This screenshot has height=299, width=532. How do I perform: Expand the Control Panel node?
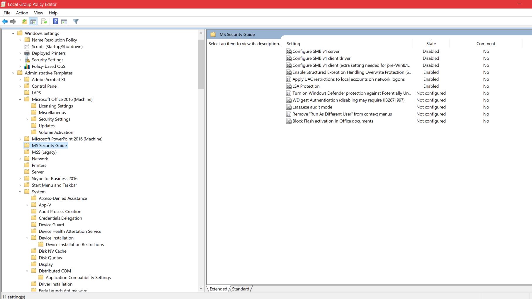20,86
